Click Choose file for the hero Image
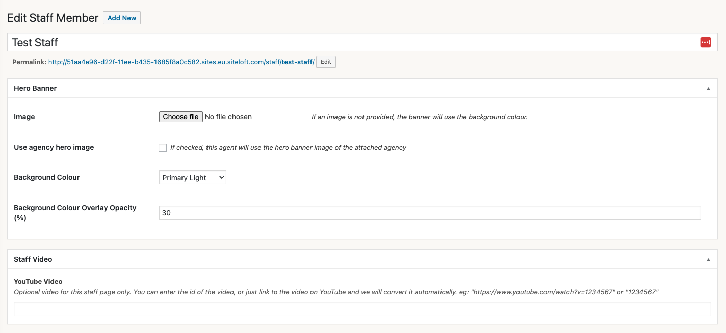The image size is (726, 333). (180, 117)
